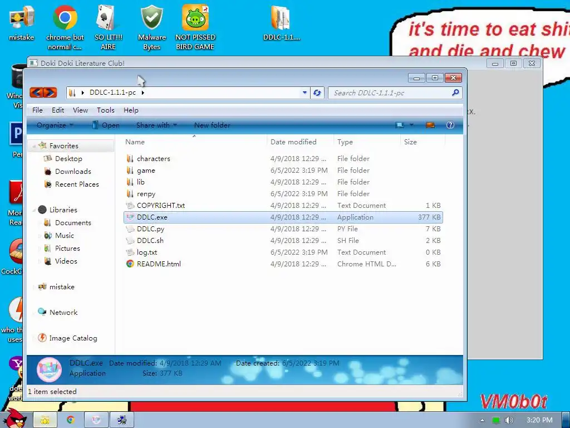Click the volume speaker tray icon

[x=509, y=420]
